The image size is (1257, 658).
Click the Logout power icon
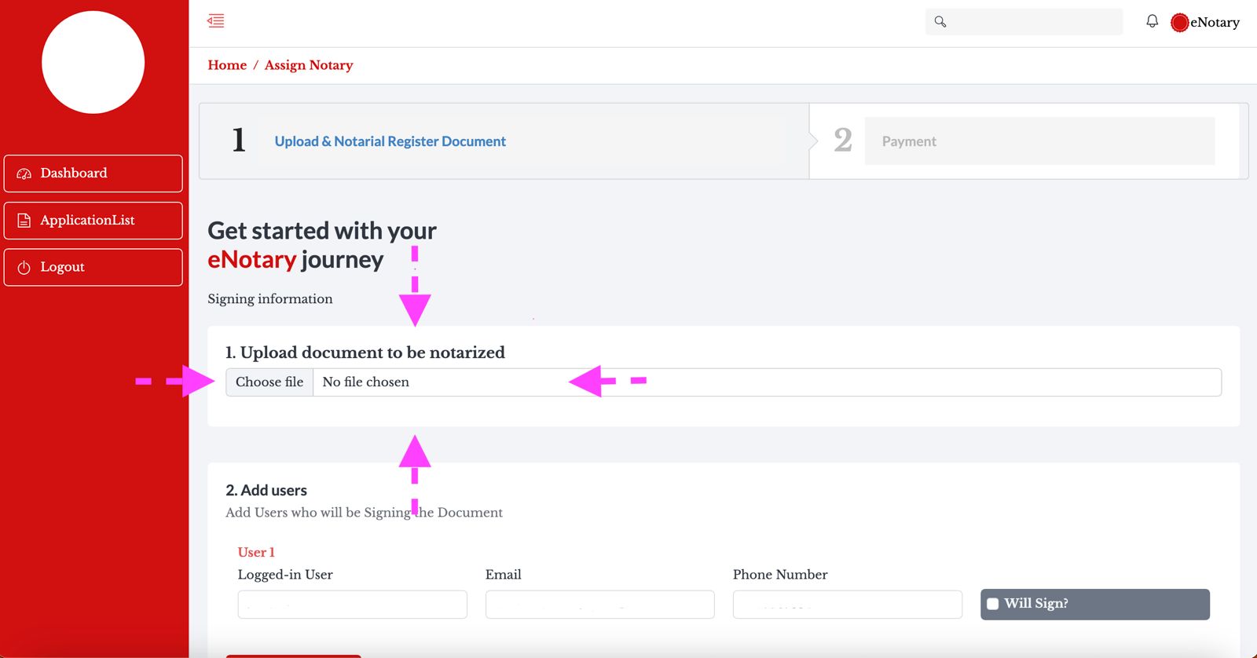pyautogui.click(x=24, y=268)
